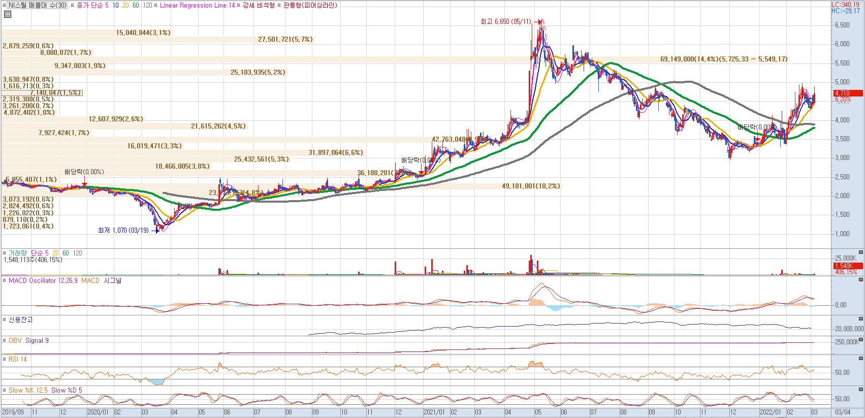
Task: Click the small square before OBV
Action: pyautogui.click(x=4, y=340)
